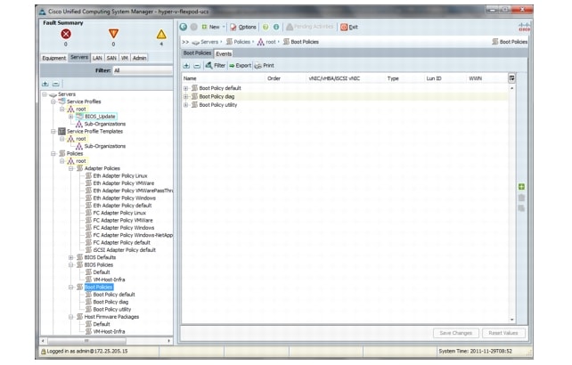Switch to the Admin tab
Screen dimensions: 572x365
click(x=139, y=58)
